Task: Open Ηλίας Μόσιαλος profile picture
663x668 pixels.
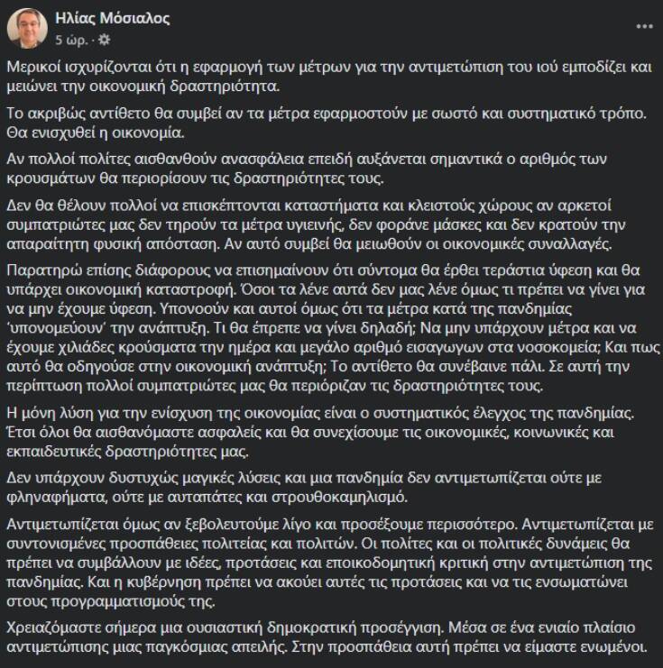Action: point(28,28)
